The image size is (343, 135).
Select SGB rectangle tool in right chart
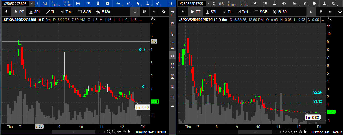[261, 12]
